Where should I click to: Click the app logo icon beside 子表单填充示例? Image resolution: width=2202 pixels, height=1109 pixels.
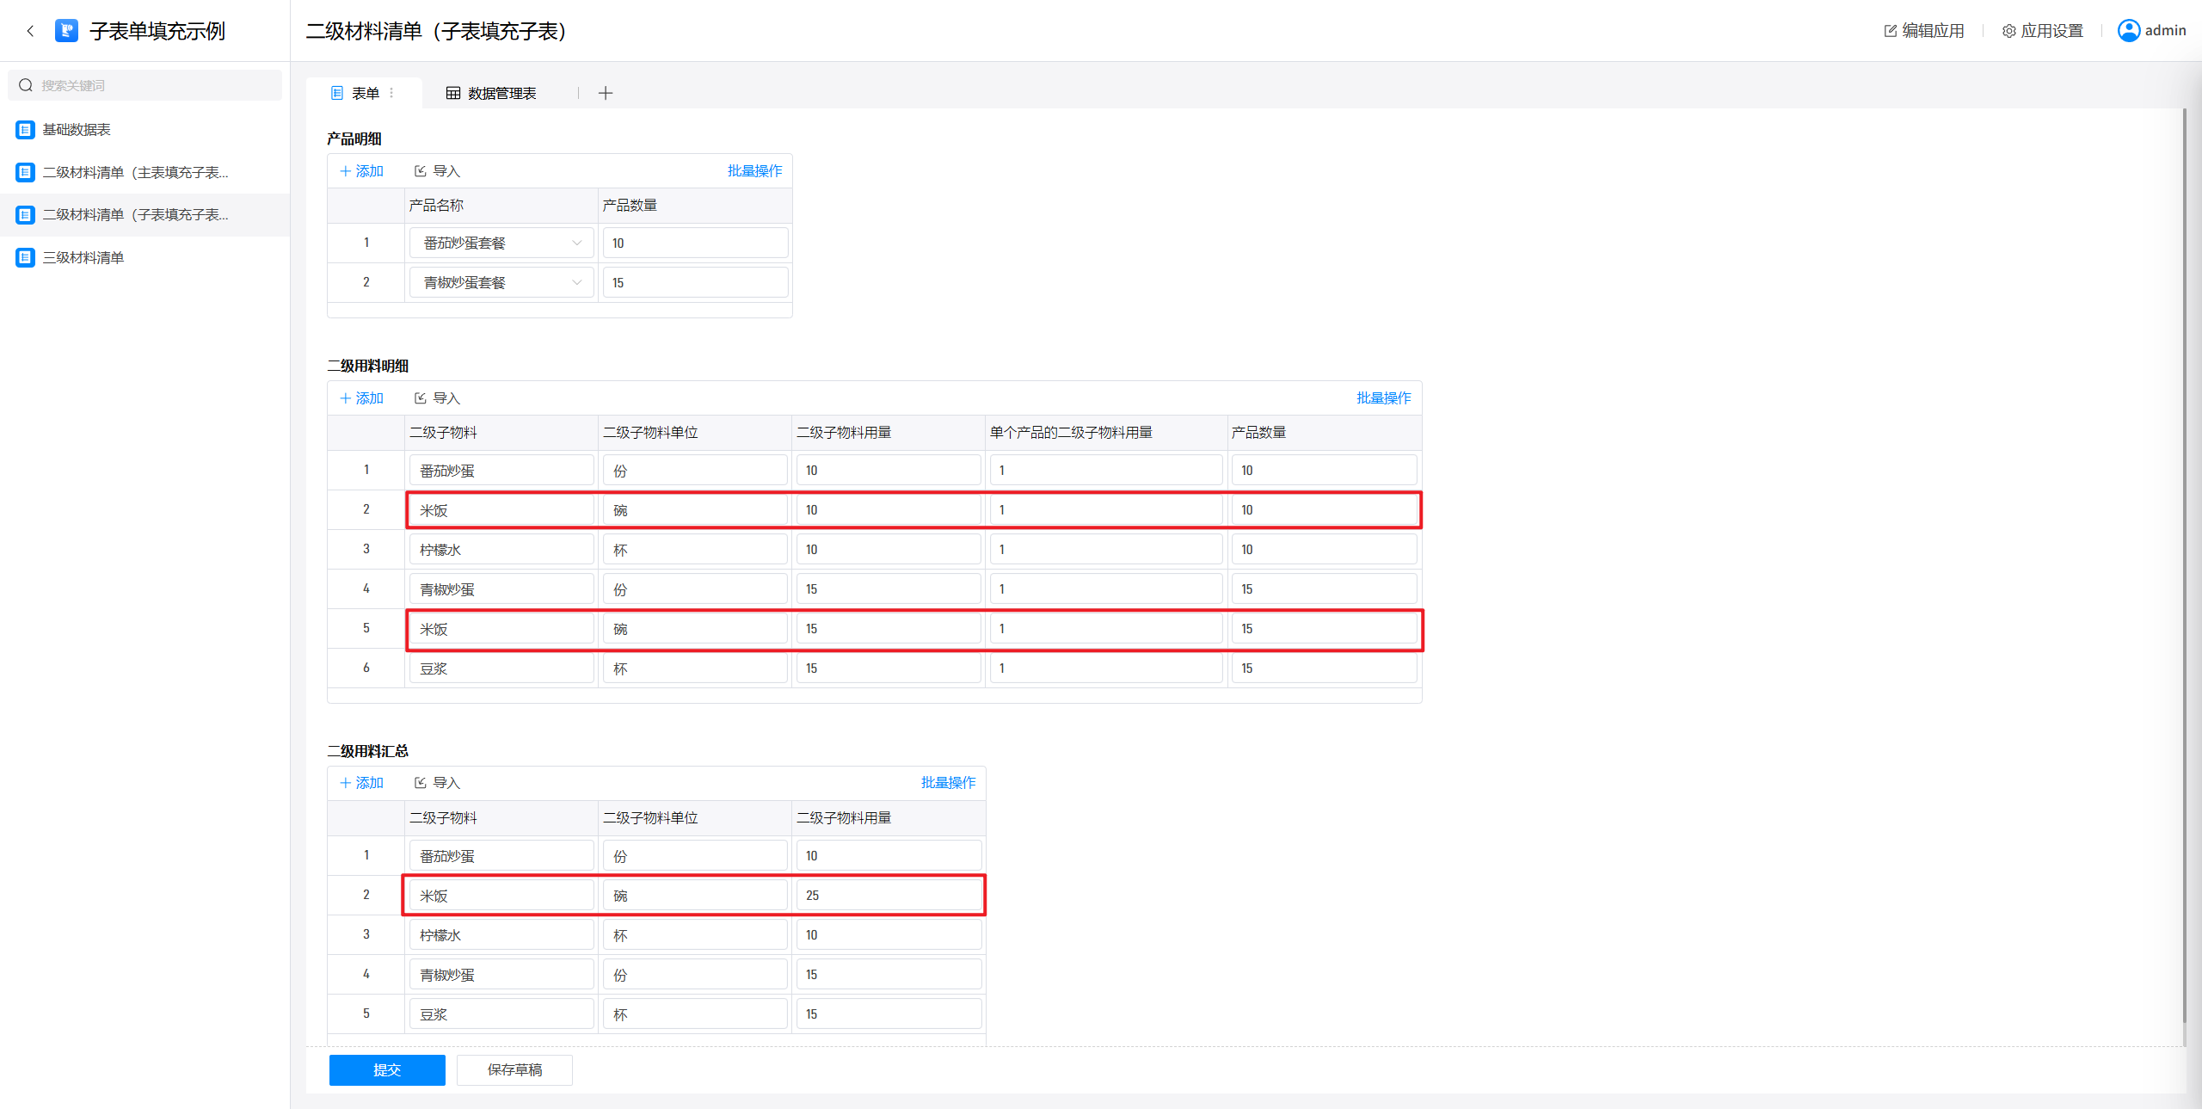66,31
